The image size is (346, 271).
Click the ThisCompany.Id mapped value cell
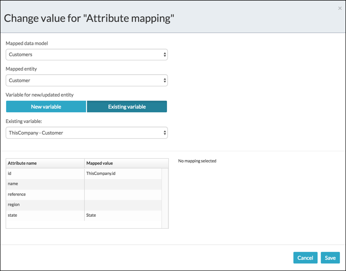[x=122, y=173]
